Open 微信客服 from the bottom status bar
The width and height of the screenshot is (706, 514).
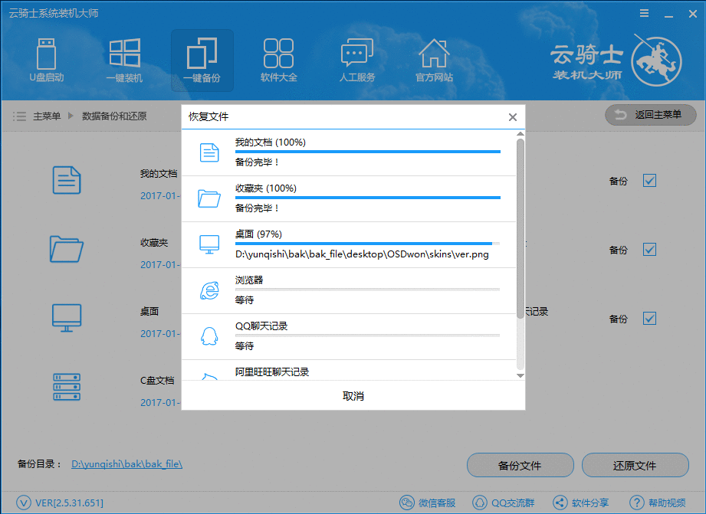[428, 502]
